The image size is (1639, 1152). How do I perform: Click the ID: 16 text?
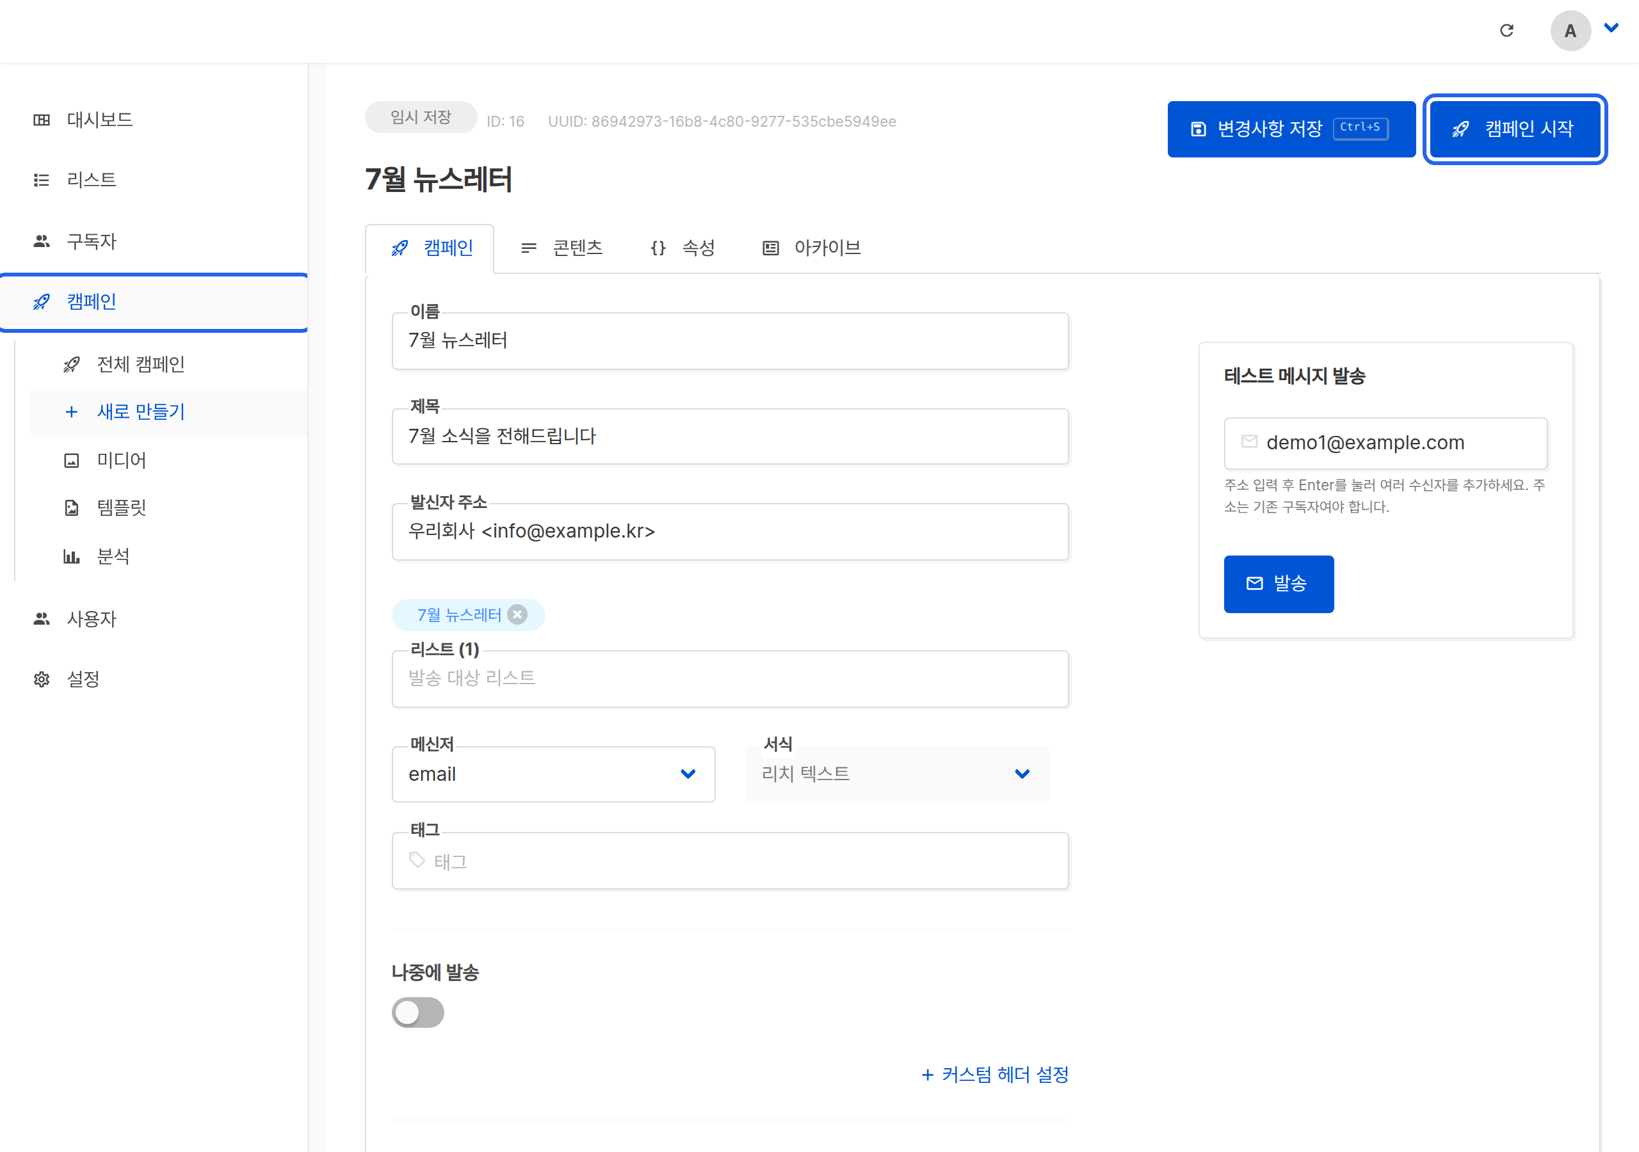point(505,122)
